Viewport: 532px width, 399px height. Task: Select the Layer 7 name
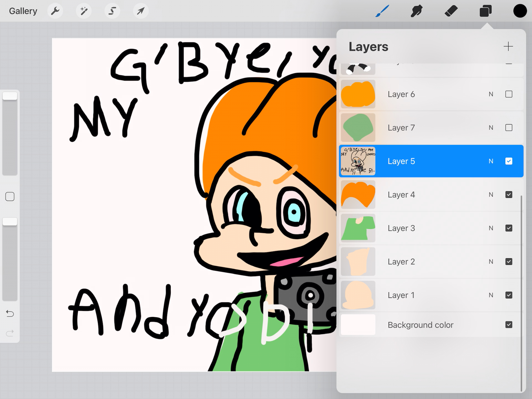coord(401,128)
